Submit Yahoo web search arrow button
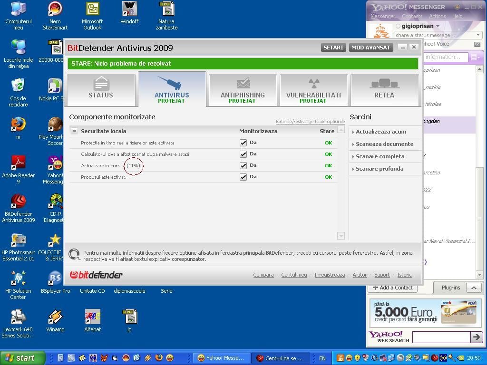Image resolution: width=487 pixels, height=365 pixels. pos(476,336)
